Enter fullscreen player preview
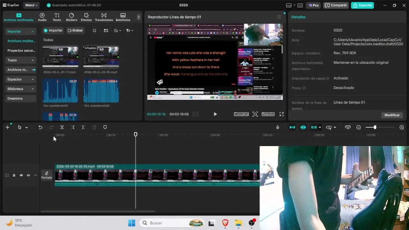409x230 pixels. [x=282, y=114]
